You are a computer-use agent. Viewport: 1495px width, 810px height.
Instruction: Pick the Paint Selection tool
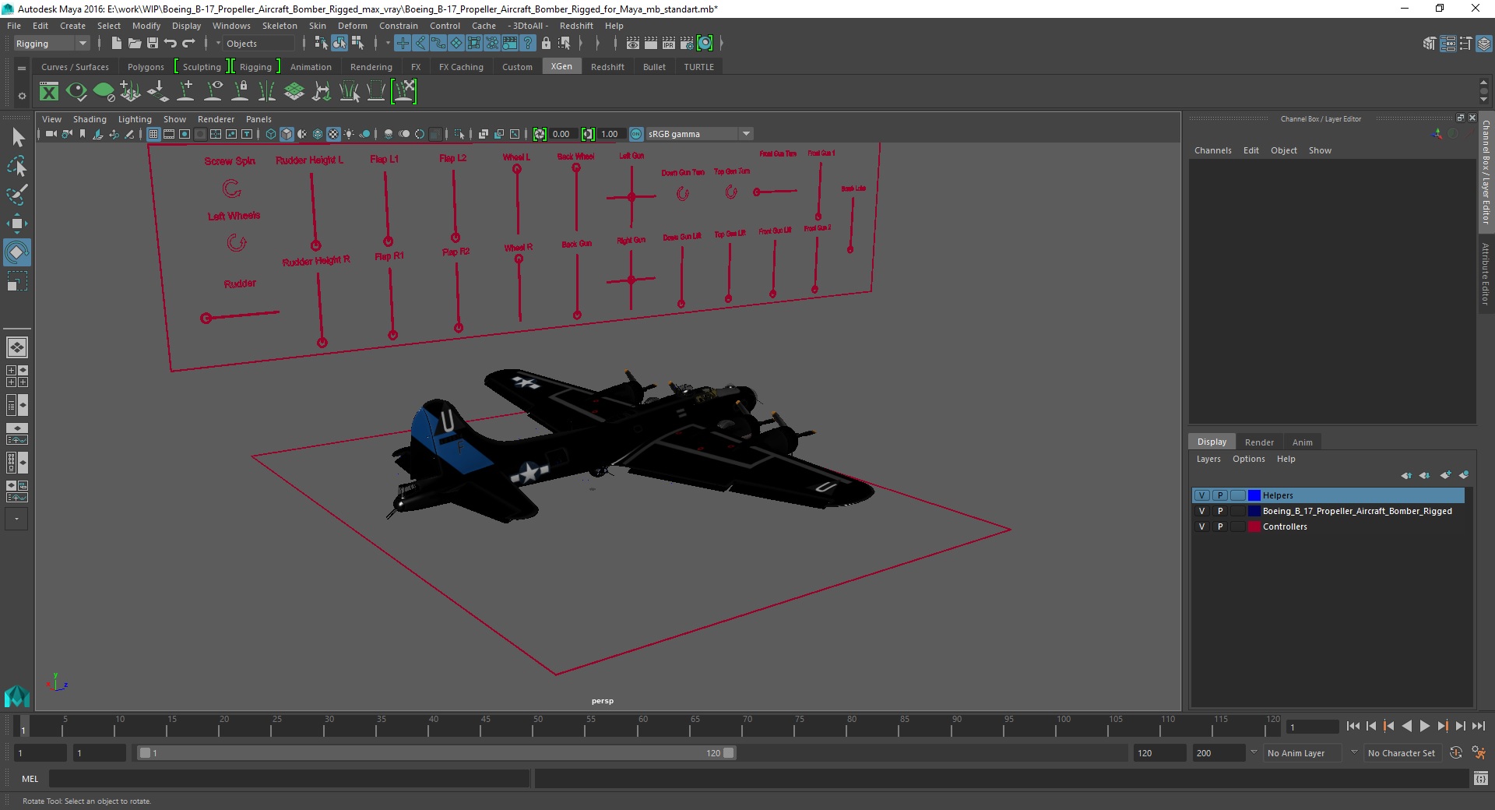coord(17,194)
